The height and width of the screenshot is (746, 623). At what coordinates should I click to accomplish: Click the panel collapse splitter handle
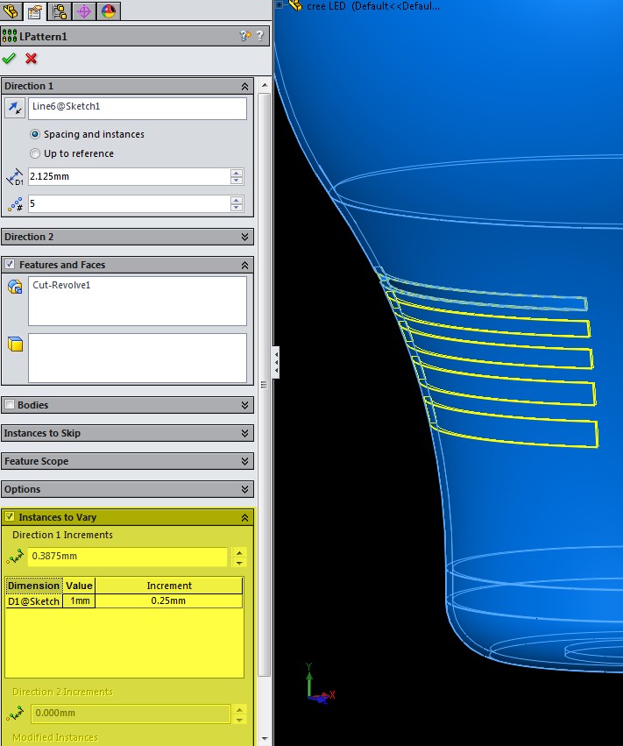pyautogui.click(x=276, y=363)
